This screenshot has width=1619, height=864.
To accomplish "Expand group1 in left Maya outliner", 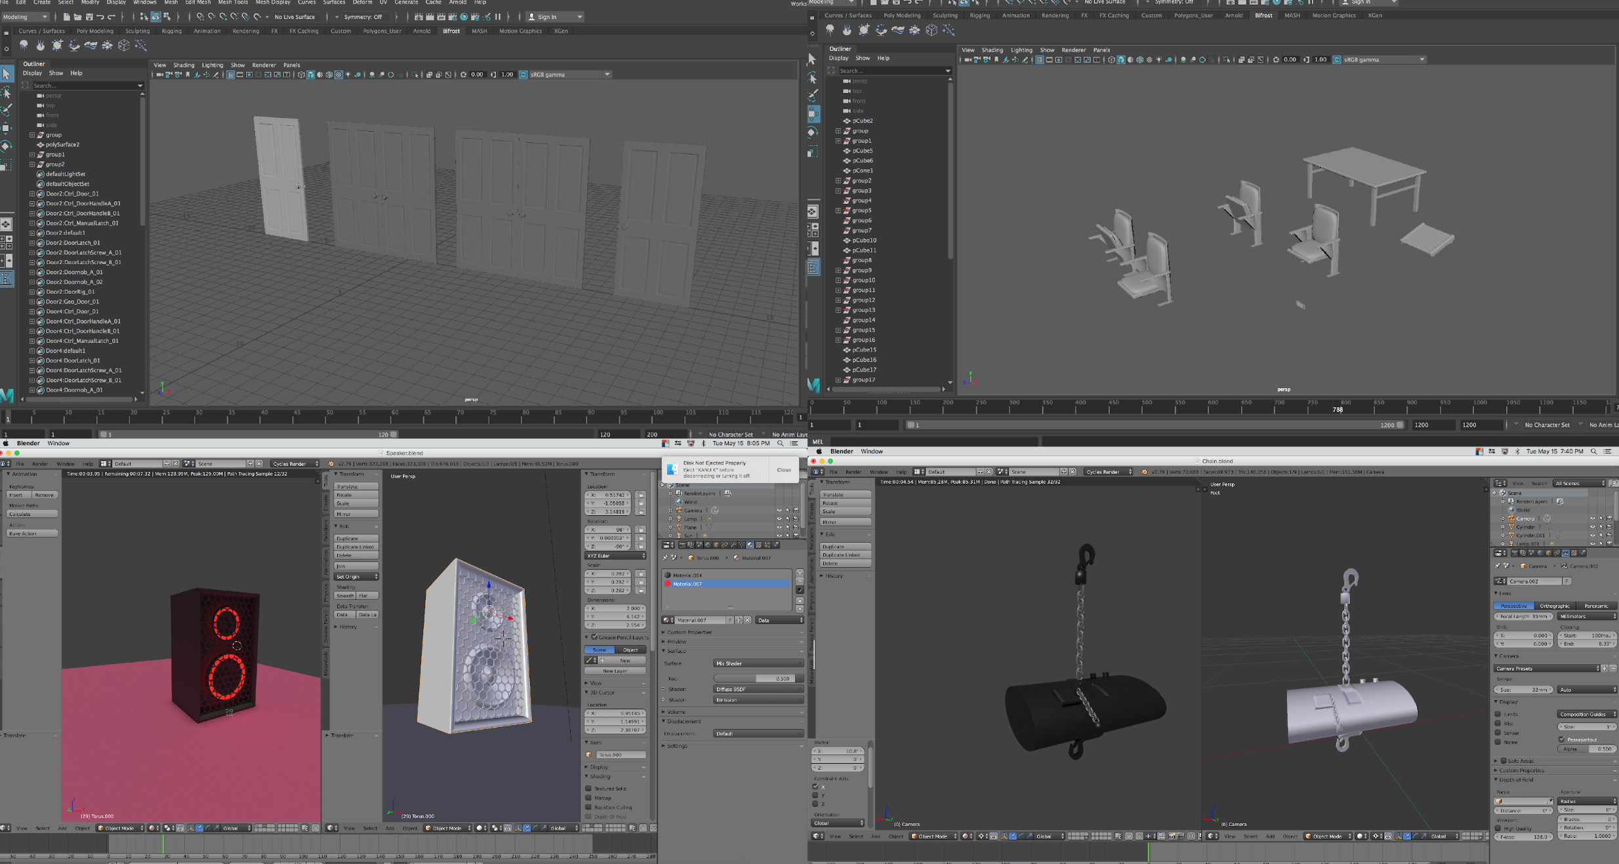I will tap(31, 155).
